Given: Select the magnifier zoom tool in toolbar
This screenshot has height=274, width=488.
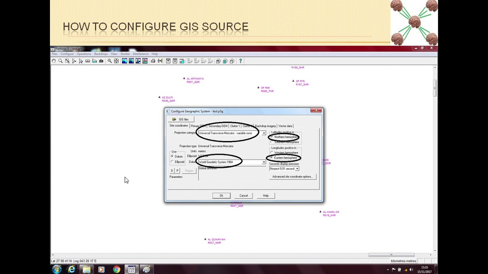Looking at the screenshot, I should (61, 61).
